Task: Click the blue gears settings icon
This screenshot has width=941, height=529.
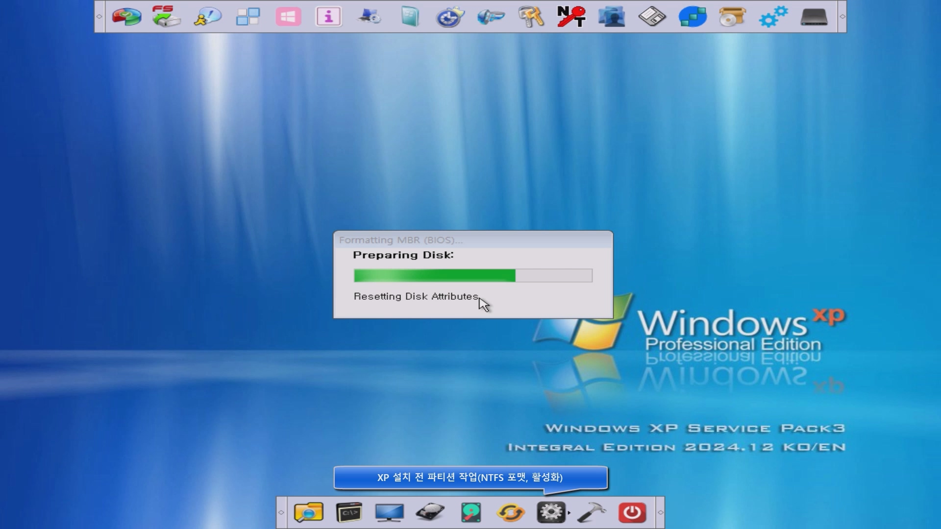Action: (773, 17)
